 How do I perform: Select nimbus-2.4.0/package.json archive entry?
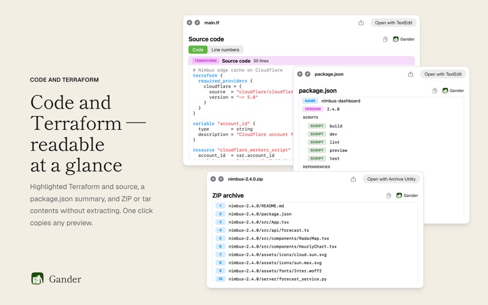pos(315,214)
